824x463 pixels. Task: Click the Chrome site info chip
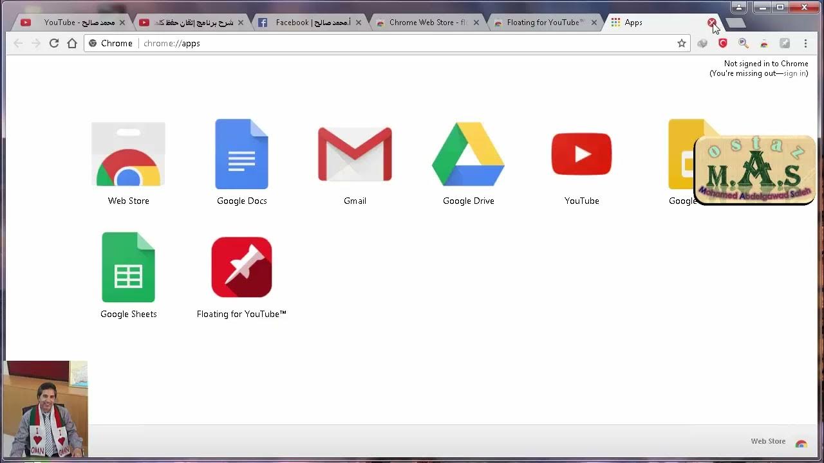111,43
